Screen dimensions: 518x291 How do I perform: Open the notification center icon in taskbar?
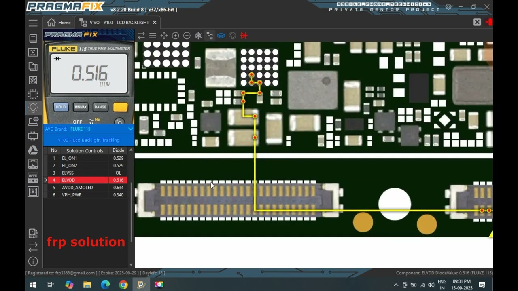pyautogui.click(x=482, y=285)
